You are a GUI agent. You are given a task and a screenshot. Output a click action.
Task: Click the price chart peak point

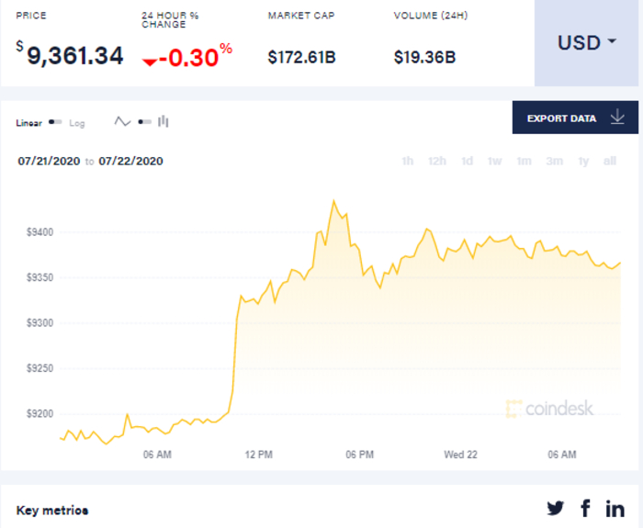(x=333, y=200)
